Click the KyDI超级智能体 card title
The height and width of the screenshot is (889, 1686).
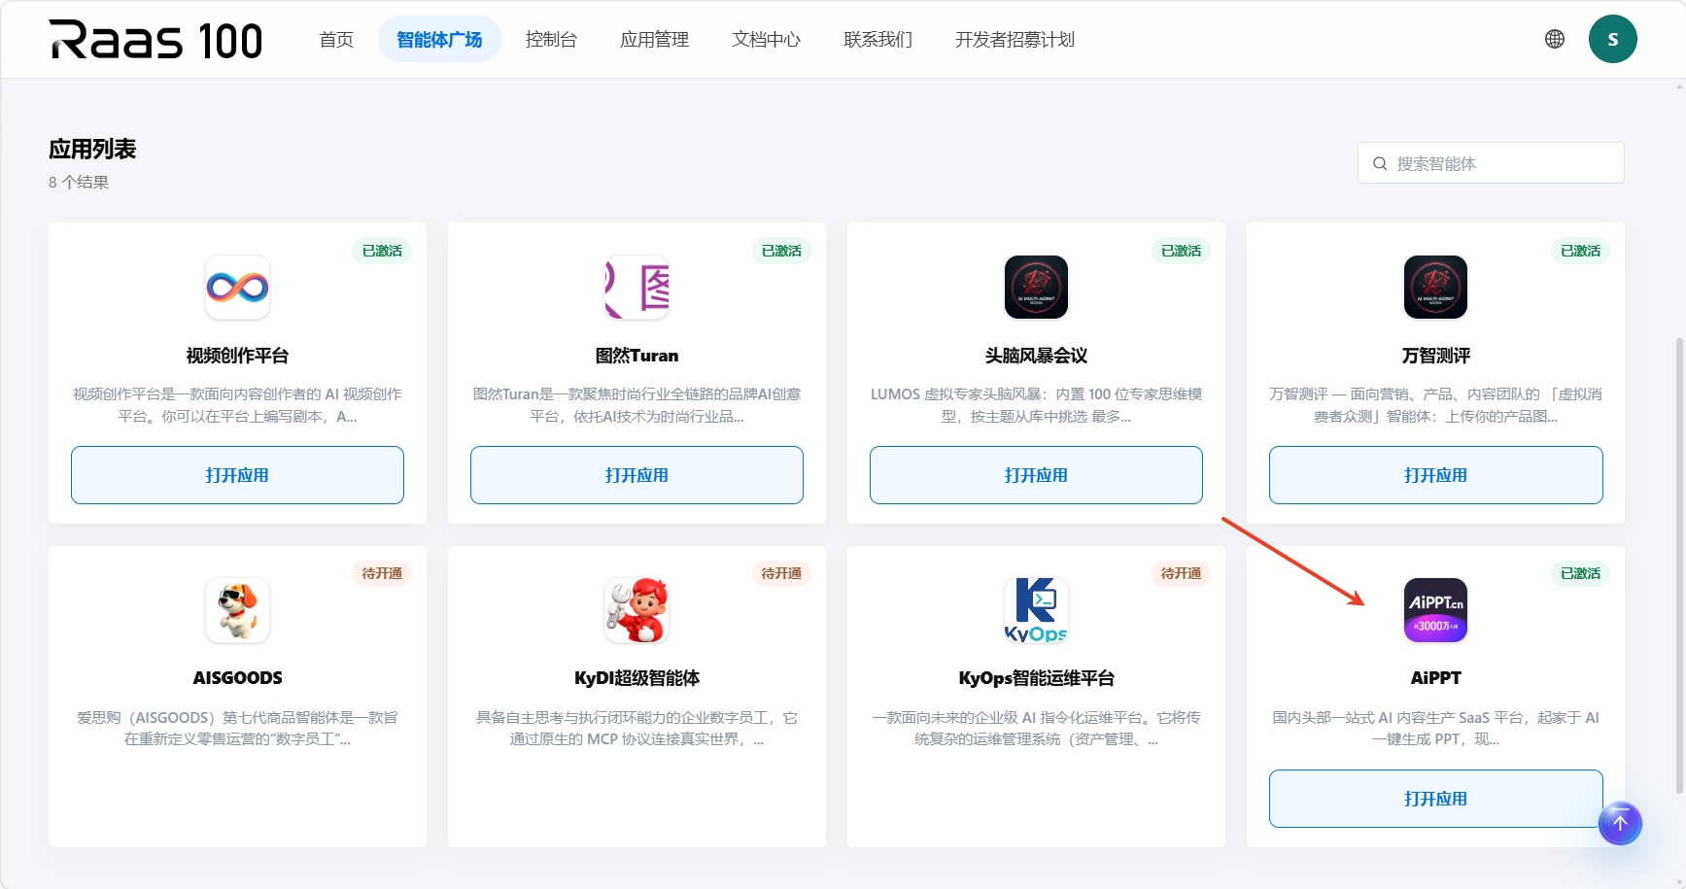[x=637, y=678]
